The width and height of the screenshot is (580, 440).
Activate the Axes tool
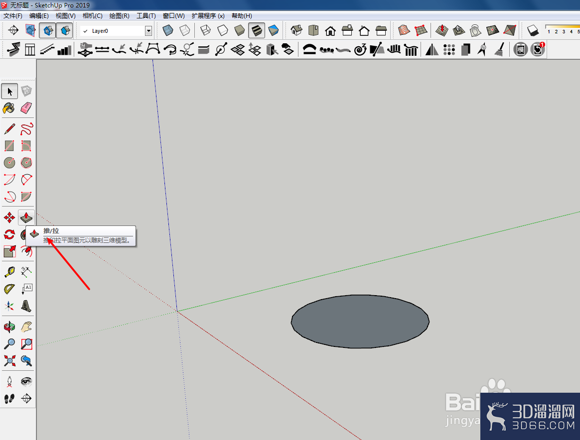(9, 306)
